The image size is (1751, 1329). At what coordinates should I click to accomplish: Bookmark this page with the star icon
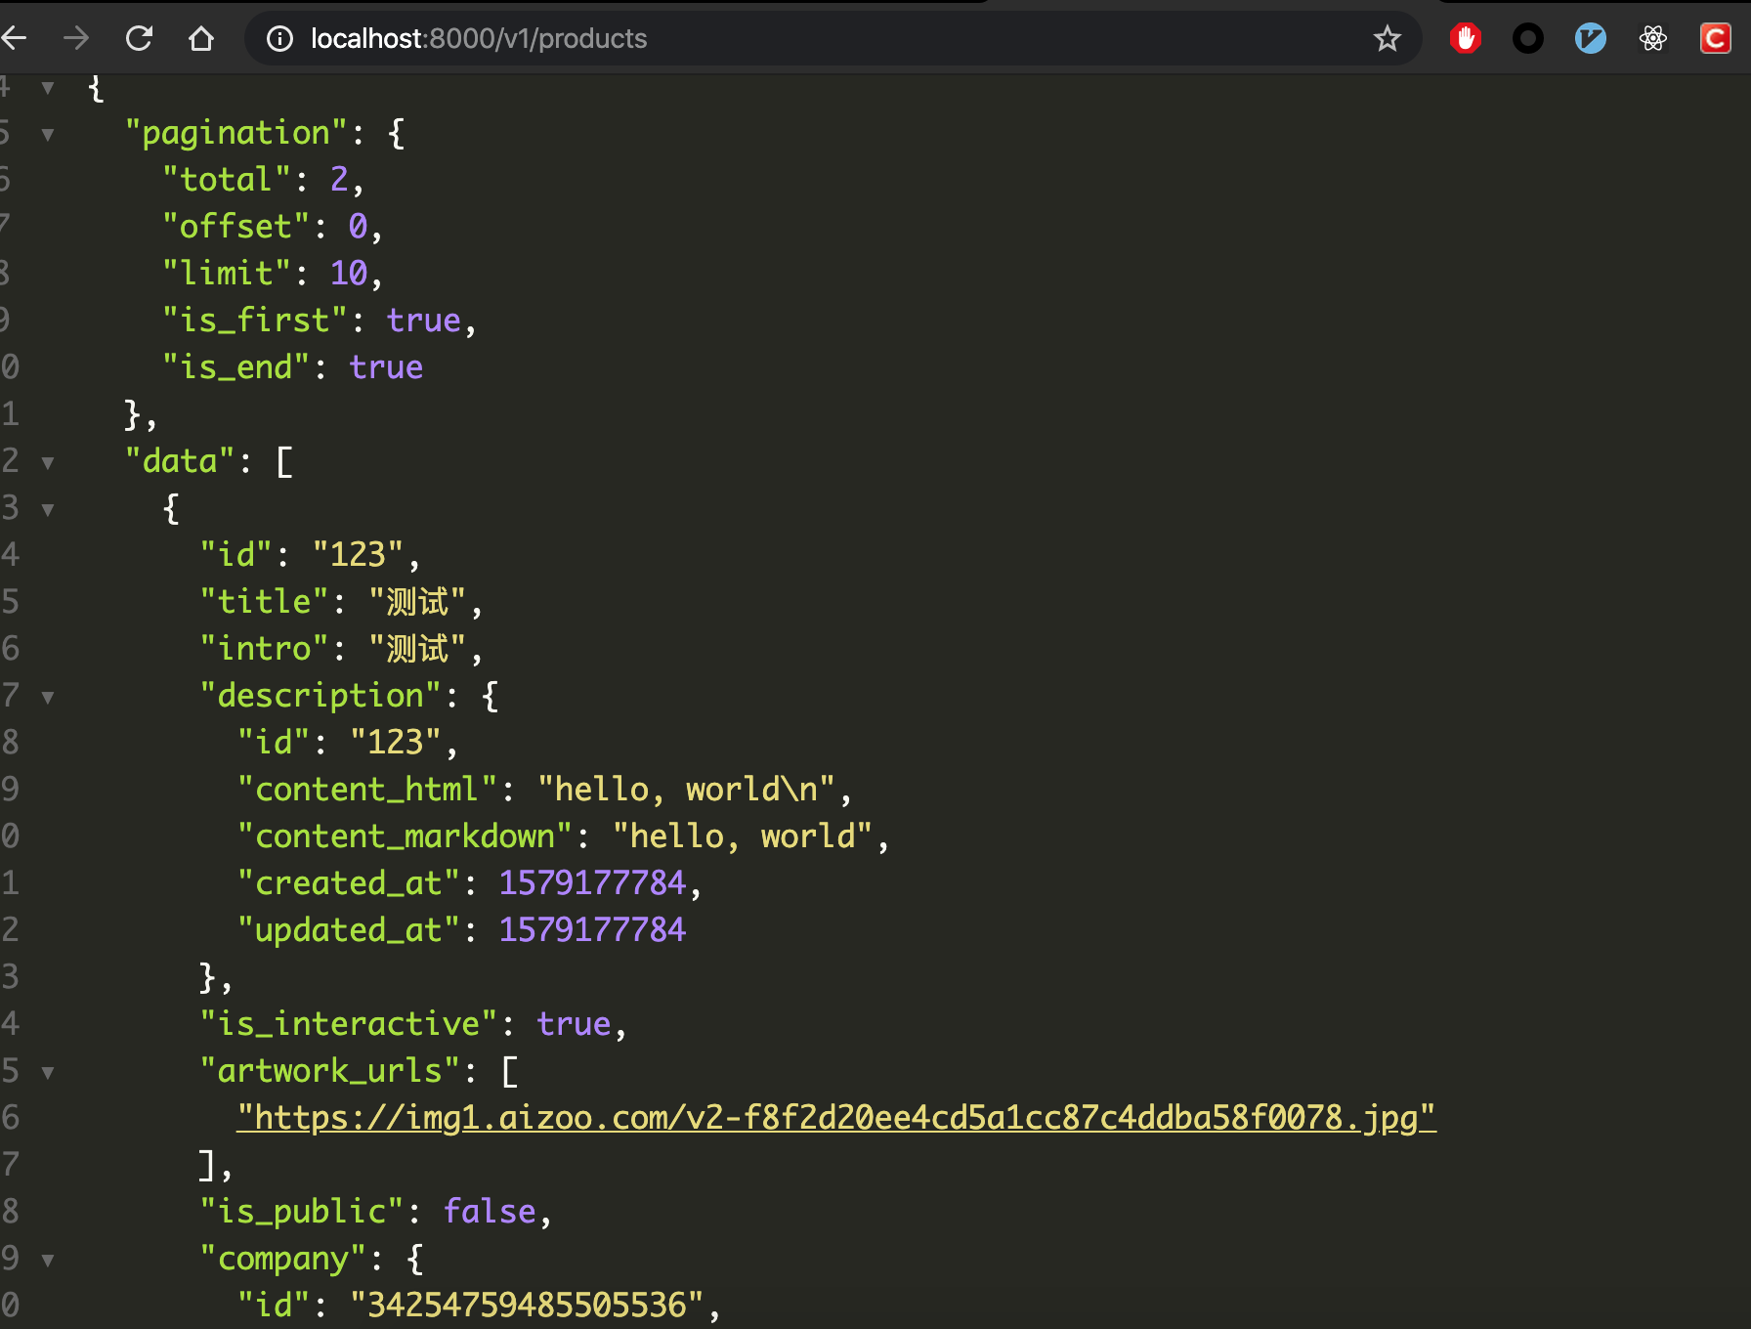1388,39
